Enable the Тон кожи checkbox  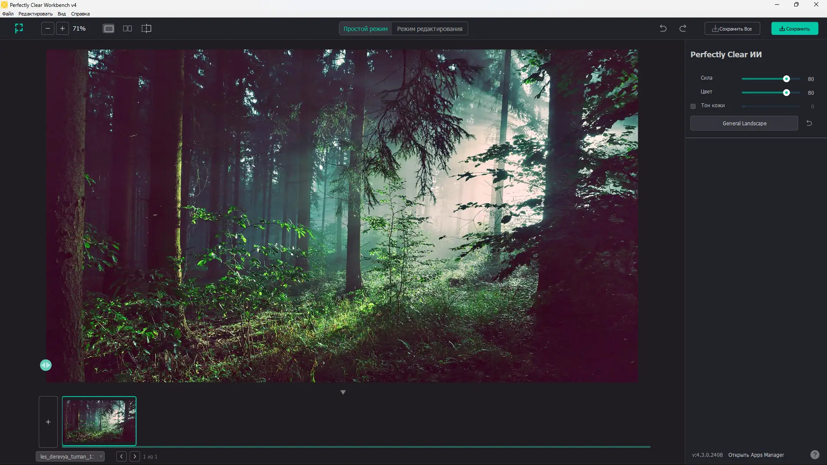click(693, 106)
